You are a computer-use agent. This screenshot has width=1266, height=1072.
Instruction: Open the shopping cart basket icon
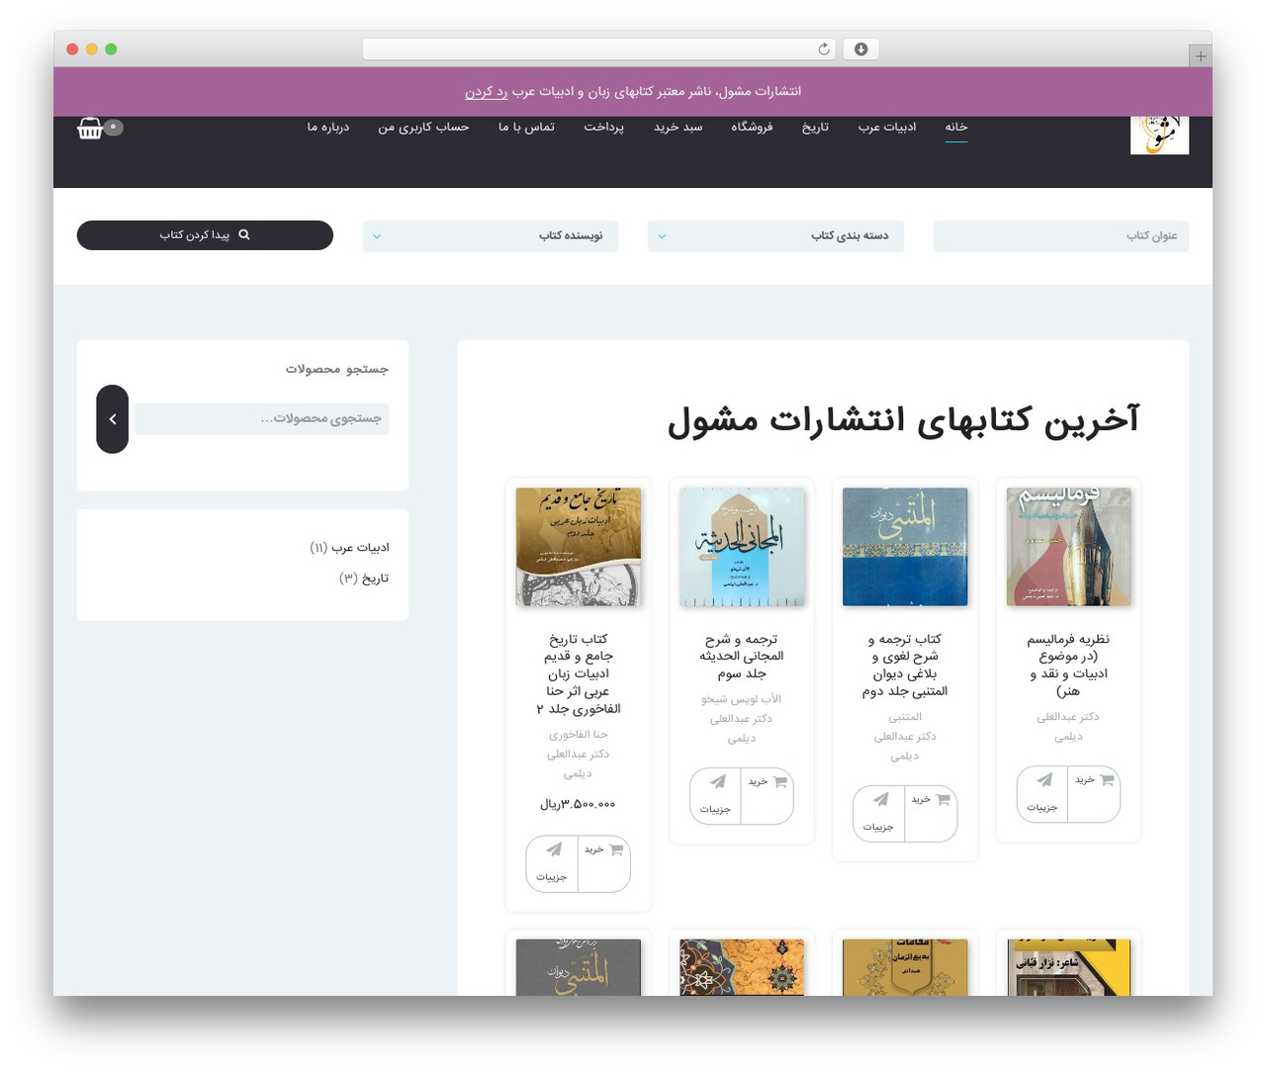click(90, 129)
